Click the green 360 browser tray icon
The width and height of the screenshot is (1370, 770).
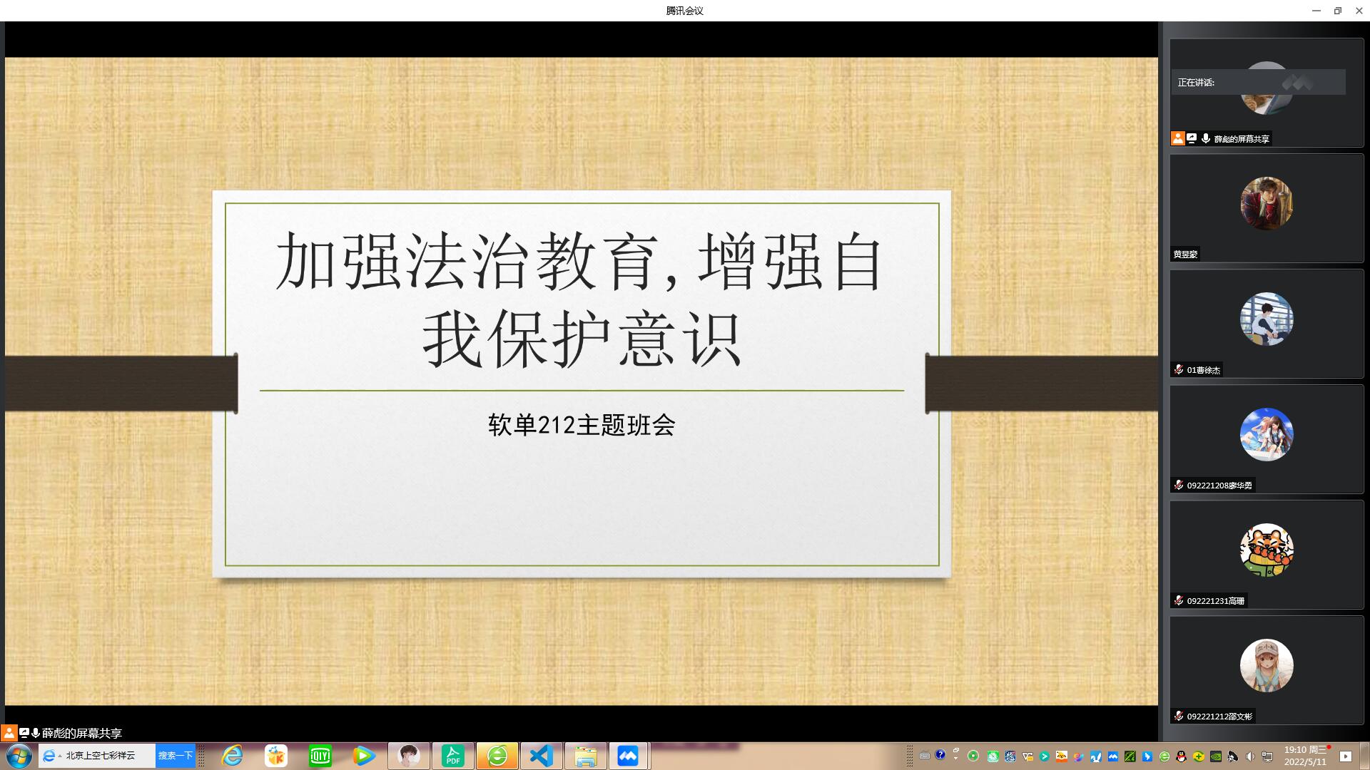point(1164,756)
